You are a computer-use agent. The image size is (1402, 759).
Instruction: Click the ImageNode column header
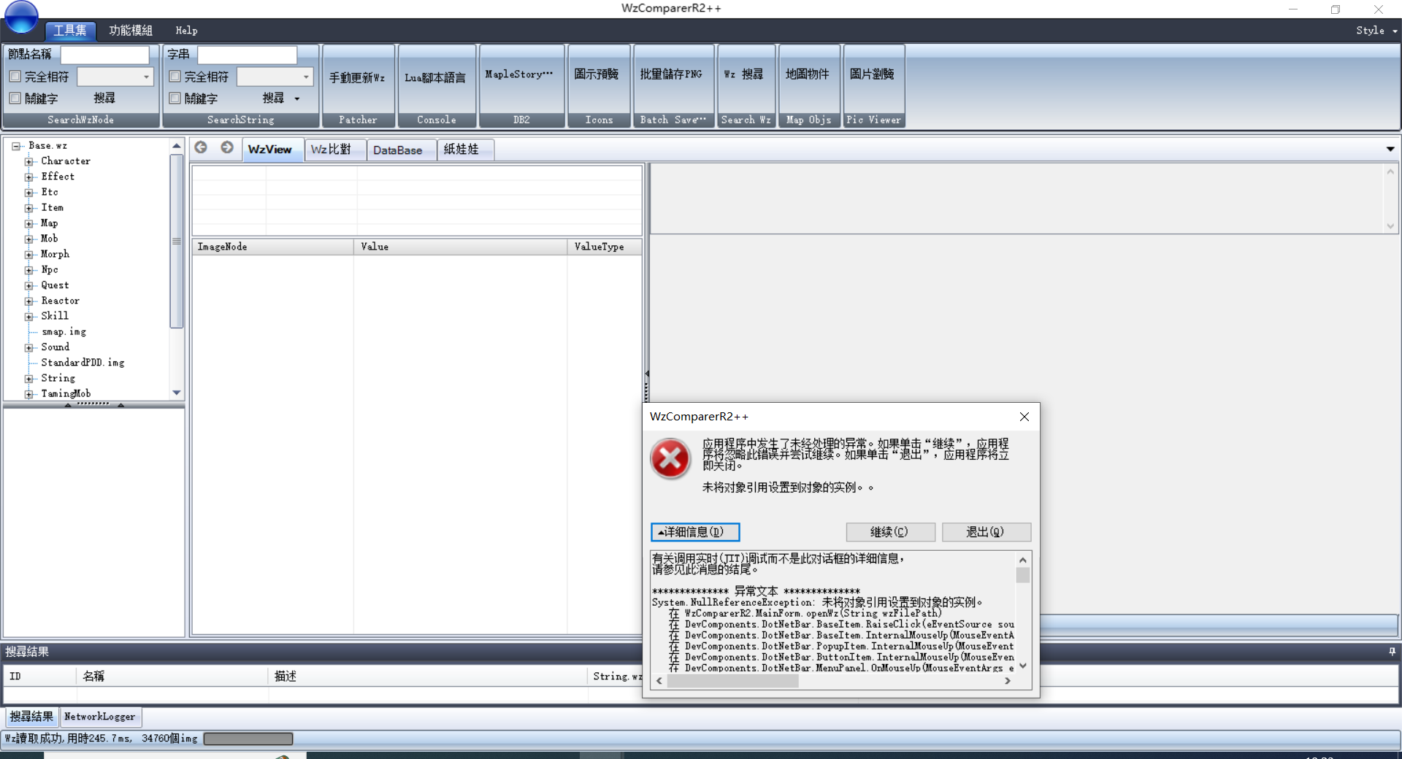pos(274,247)
